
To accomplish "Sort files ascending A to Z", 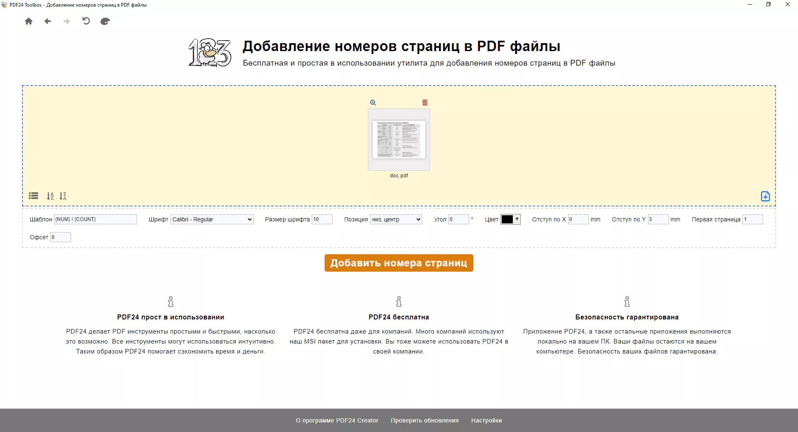I will (50, 196).
